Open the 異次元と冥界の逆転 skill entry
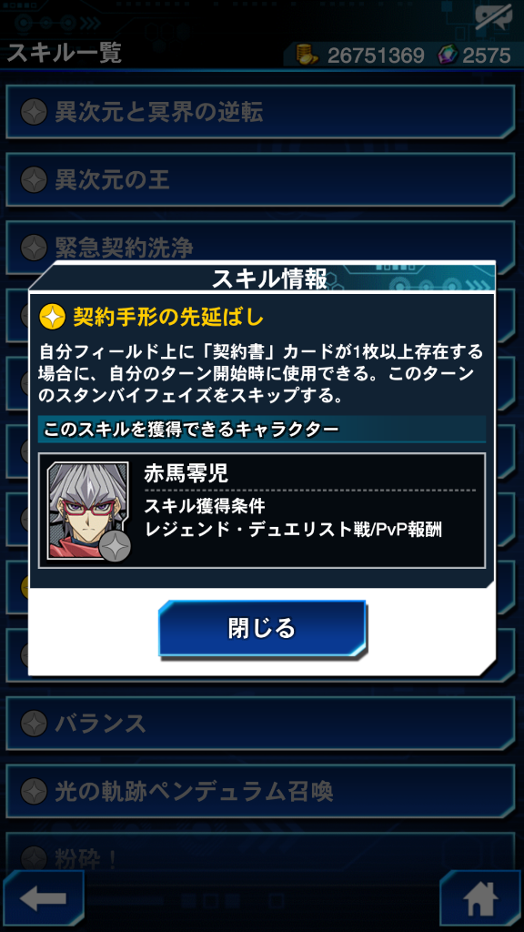Viewport: 524px width, 932px height. click(x=260, y=112)
